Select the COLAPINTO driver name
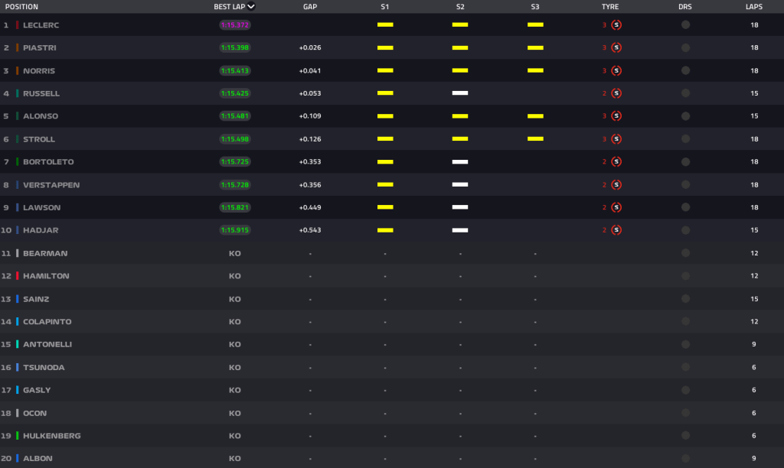 tap(47, 322)
